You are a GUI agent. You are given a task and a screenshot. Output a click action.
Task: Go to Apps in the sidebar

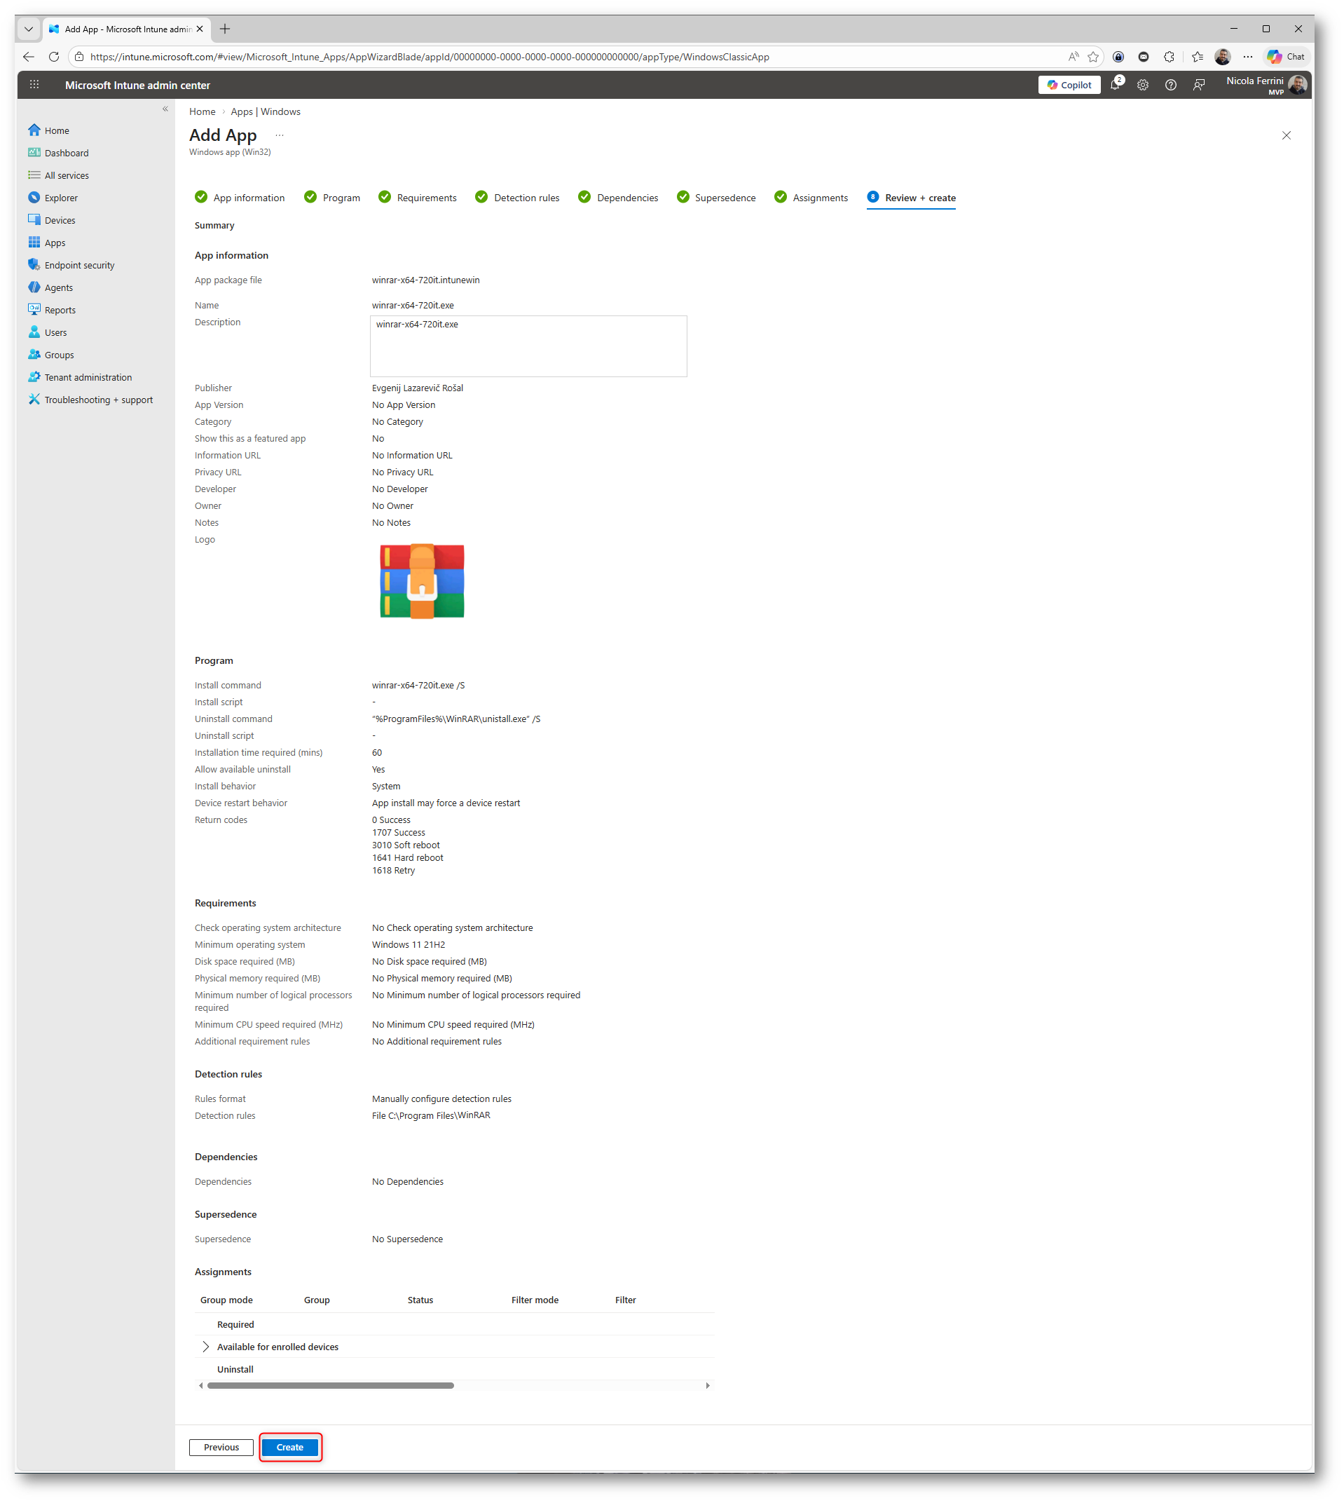[46, 243]
